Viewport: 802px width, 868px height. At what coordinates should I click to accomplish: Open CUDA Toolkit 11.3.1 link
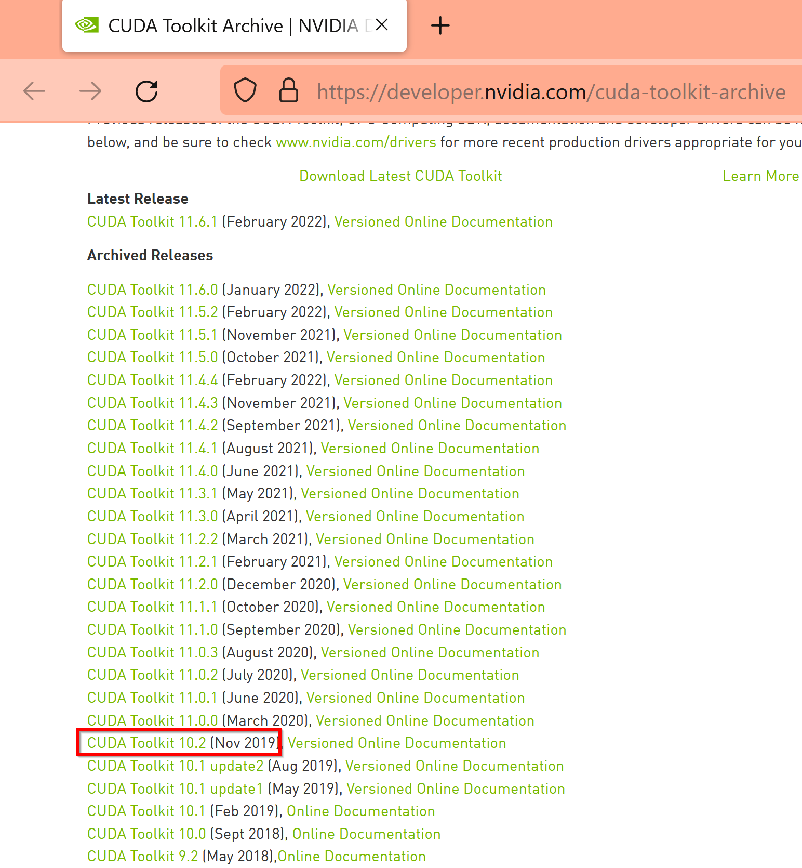[x=152, y=494]
